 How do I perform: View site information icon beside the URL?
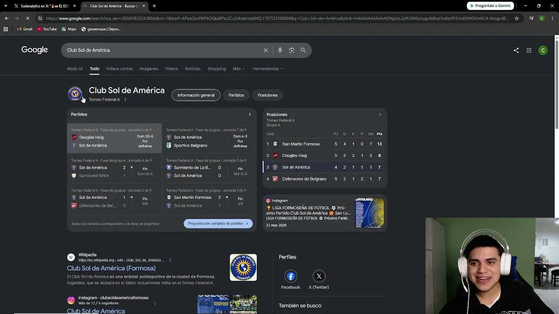click(x=40, y=18)
